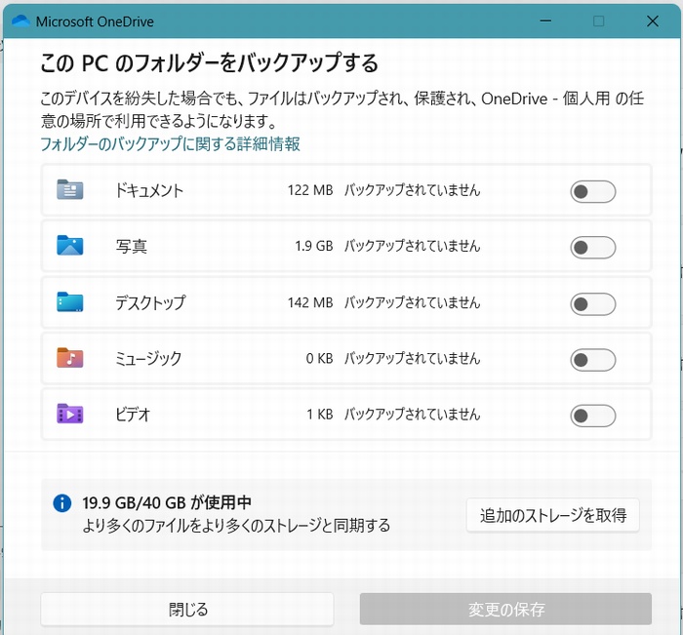The image size is (683, 635).
Task: Enable backup for ドキュメント folder
Action: pyautogui.click(x=592, y=191)
